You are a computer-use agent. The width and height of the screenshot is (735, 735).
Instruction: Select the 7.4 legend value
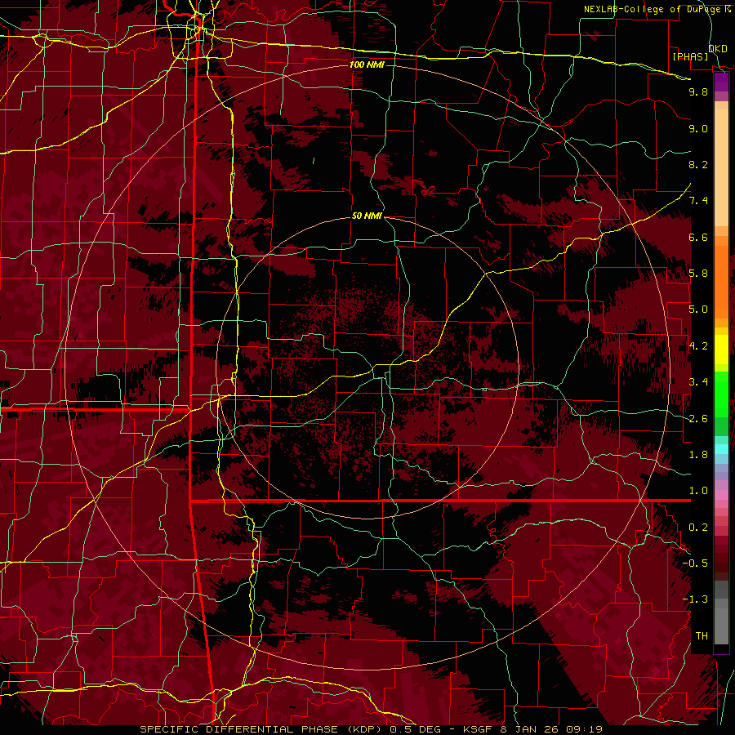pos(698,201)
